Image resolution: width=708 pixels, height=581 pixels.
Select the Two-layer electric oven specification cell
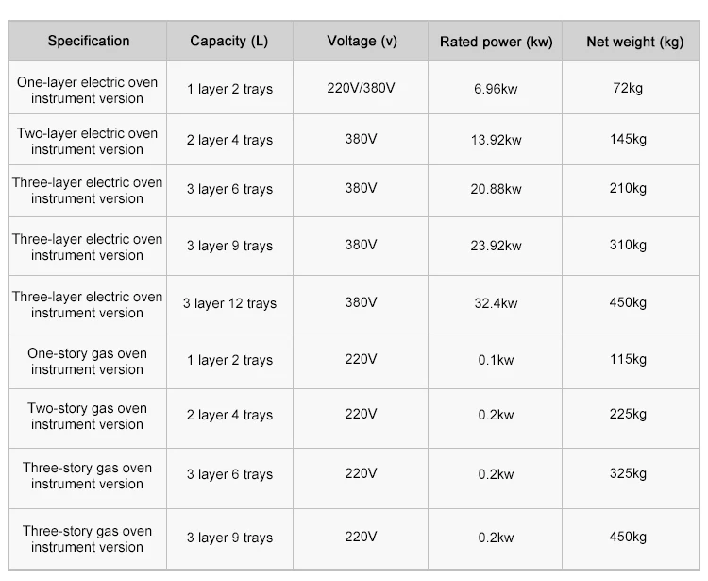[x=88, y=140]
